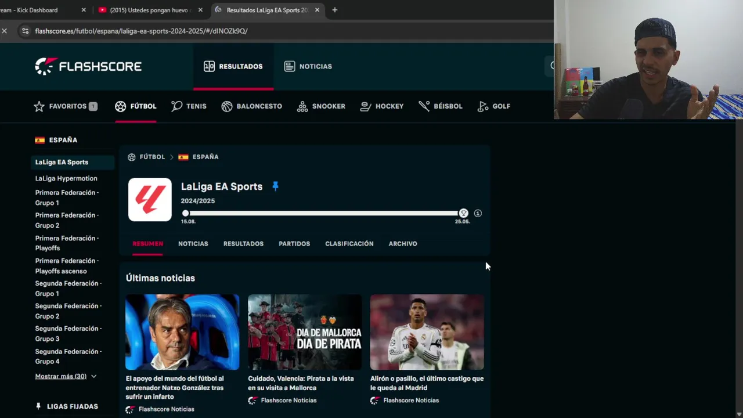The width and height of the screenshot is (743, 418).
Task: Select the Snooker sport icon
Action: 321,106
